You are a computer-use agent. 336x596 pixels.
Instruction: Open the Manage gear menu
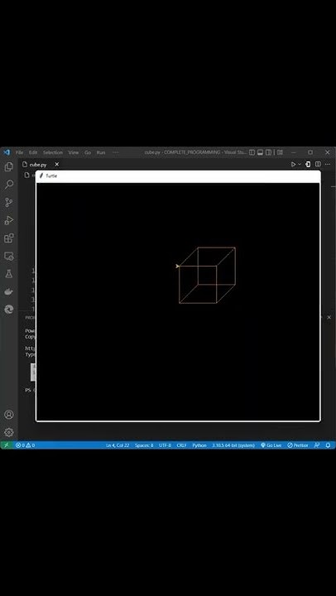point(9,432)
